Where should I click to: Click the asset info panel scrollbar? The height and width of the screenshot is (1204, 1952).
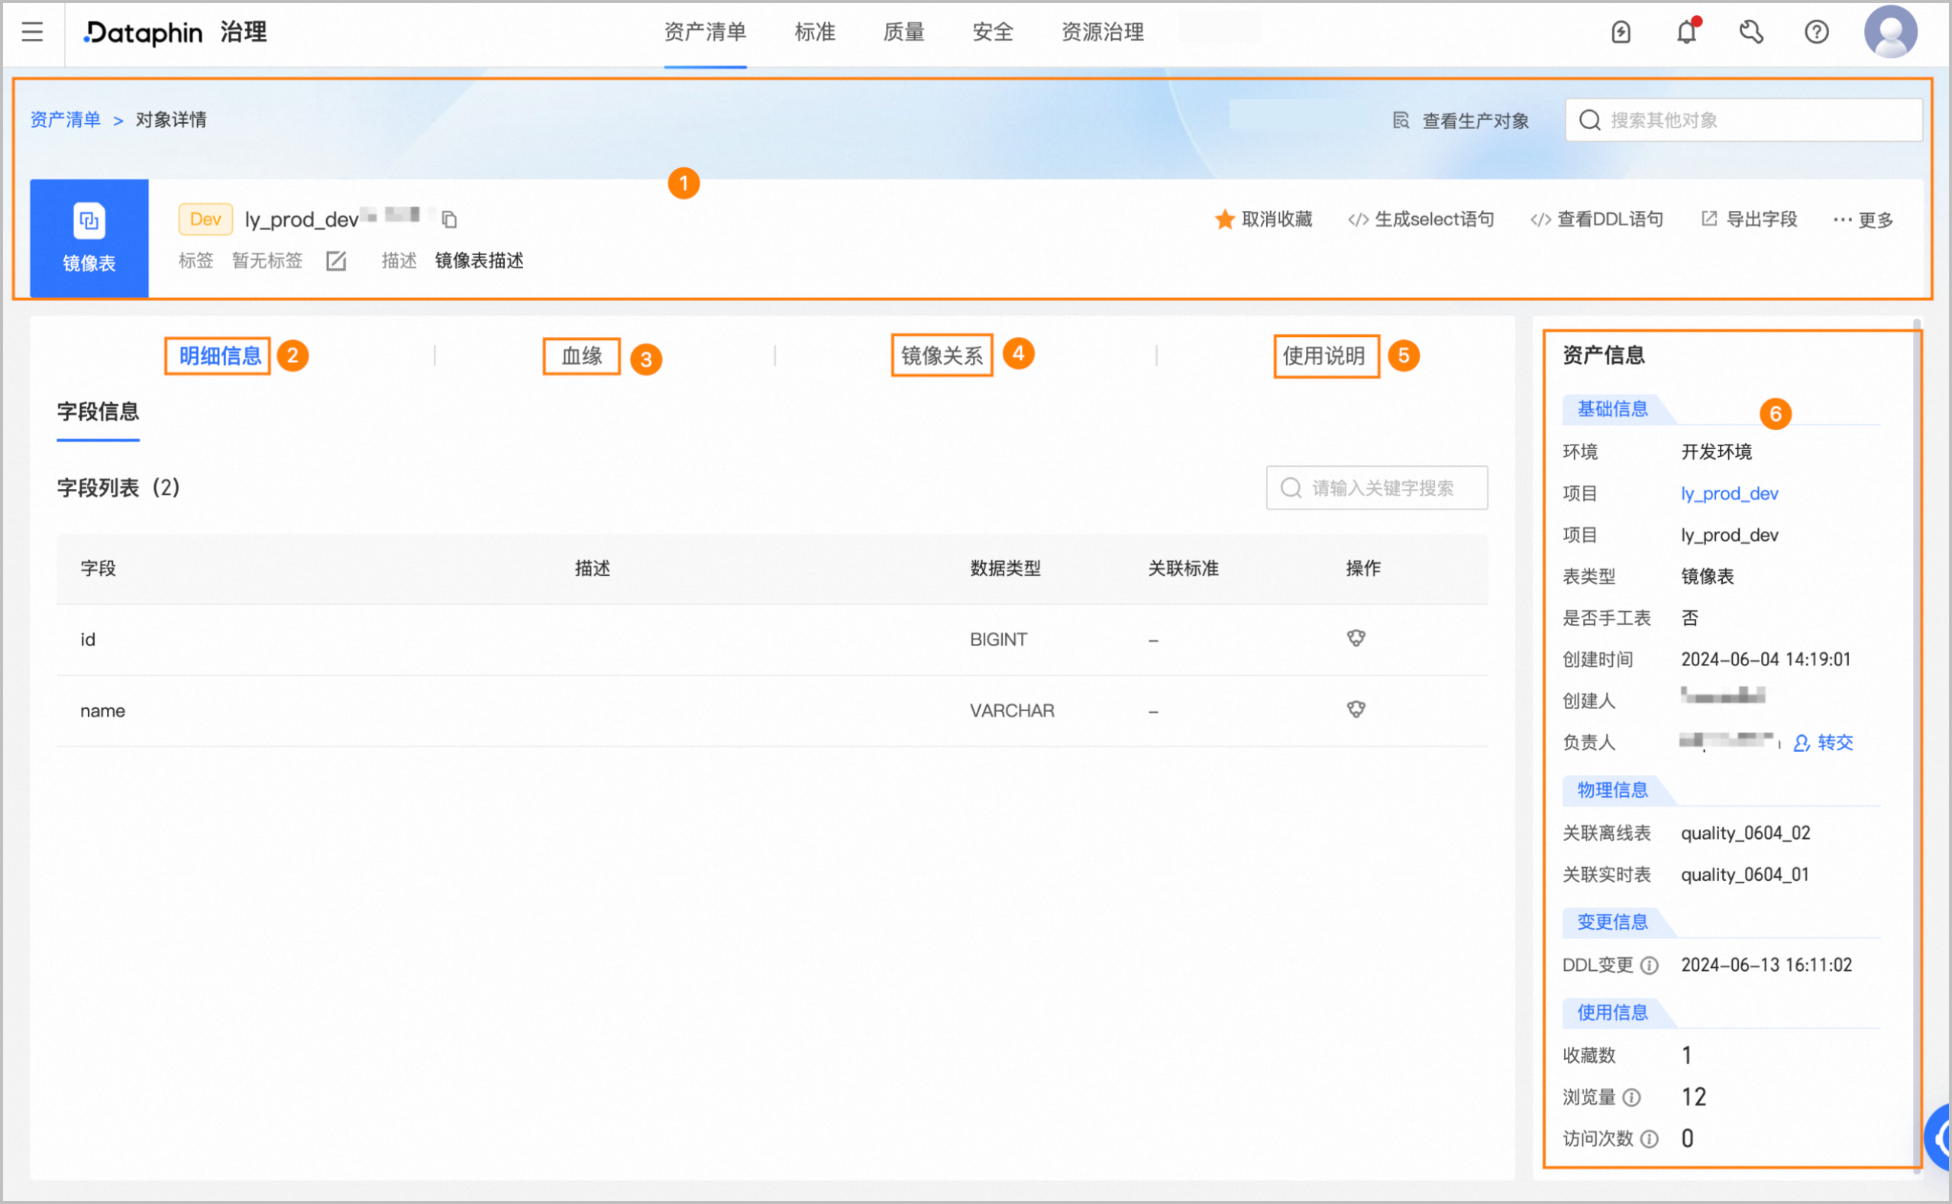tap(1917, 745)
